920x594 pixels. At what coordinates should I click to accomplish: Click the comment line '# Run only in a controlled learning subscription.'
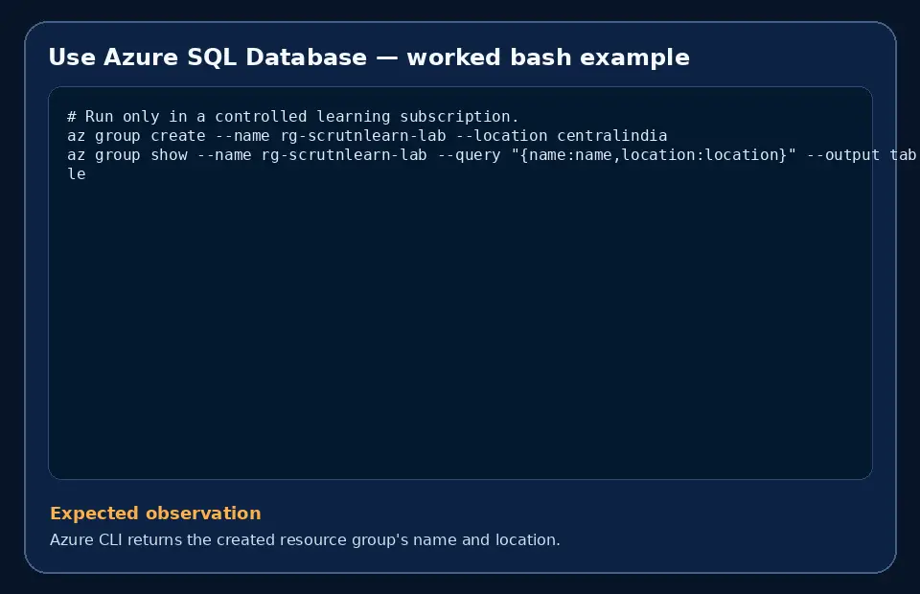tap(293, 117)
